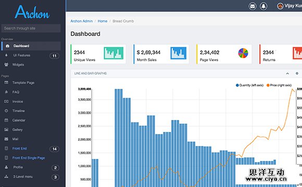302x187 pixels.
Task: Click the blue Month Sales chart icon
Action: click(x=179, y=53)
